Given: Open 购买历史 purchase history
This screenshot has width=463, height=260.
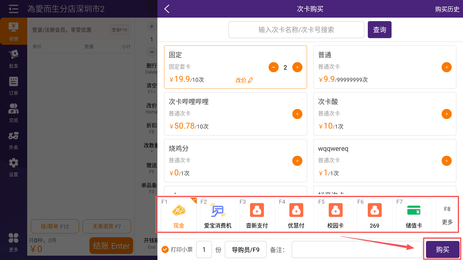Looking at the screenshot, I should point(447,9).
